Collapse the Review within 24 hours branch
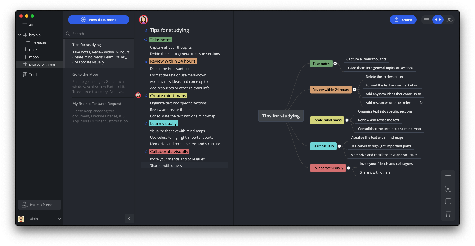Screen dimensions: 475x246 click(354, 90)
